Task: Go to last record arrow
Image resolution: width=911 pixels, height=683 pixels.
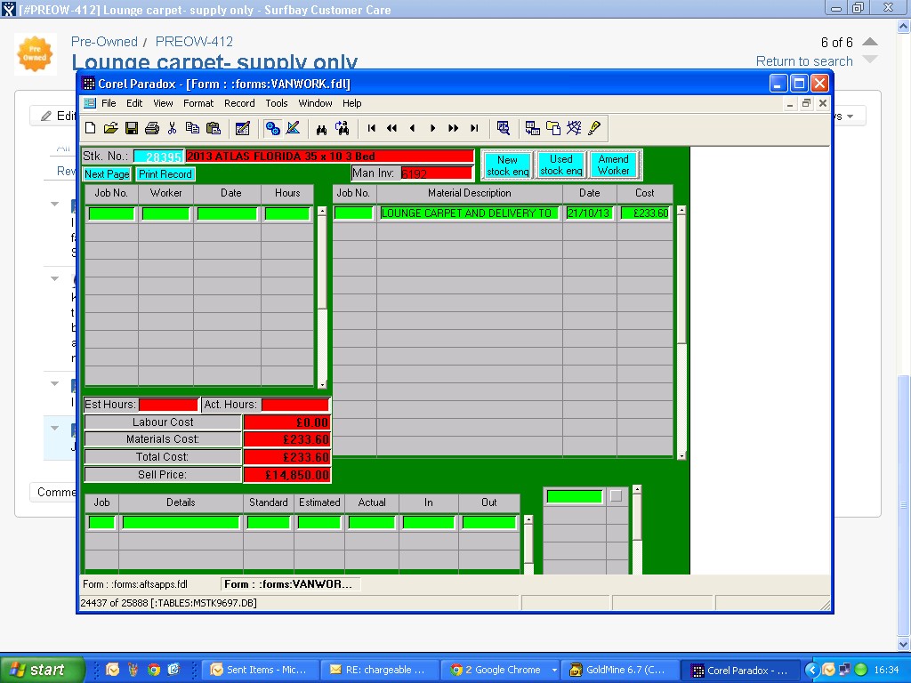Action: click(x=474, y=128)
